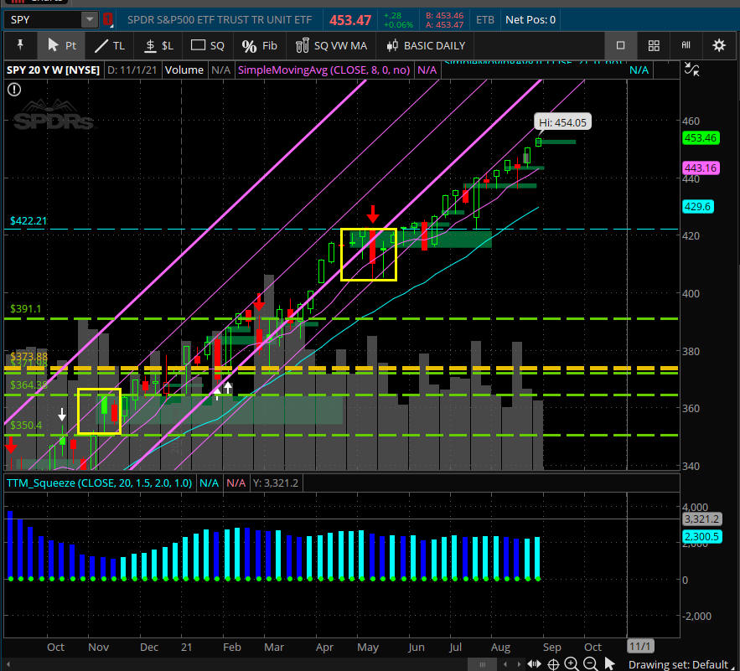Open chart settings gear icon
This screenshot has height=671, width=740.
pyautogui.click(x=718, y=45)
